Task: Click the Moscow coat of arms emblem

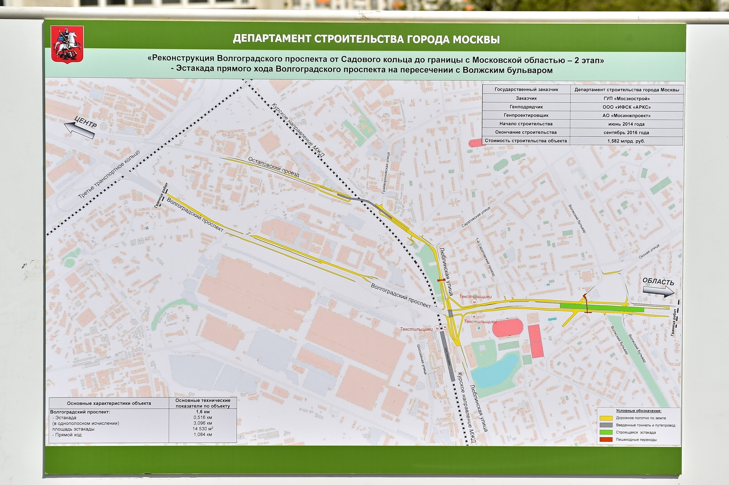Action: pos(67,44)
